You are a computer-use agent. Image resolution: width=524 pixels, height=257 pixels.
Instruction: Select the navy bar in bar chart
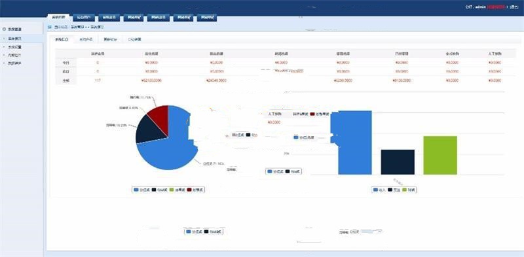398,162
